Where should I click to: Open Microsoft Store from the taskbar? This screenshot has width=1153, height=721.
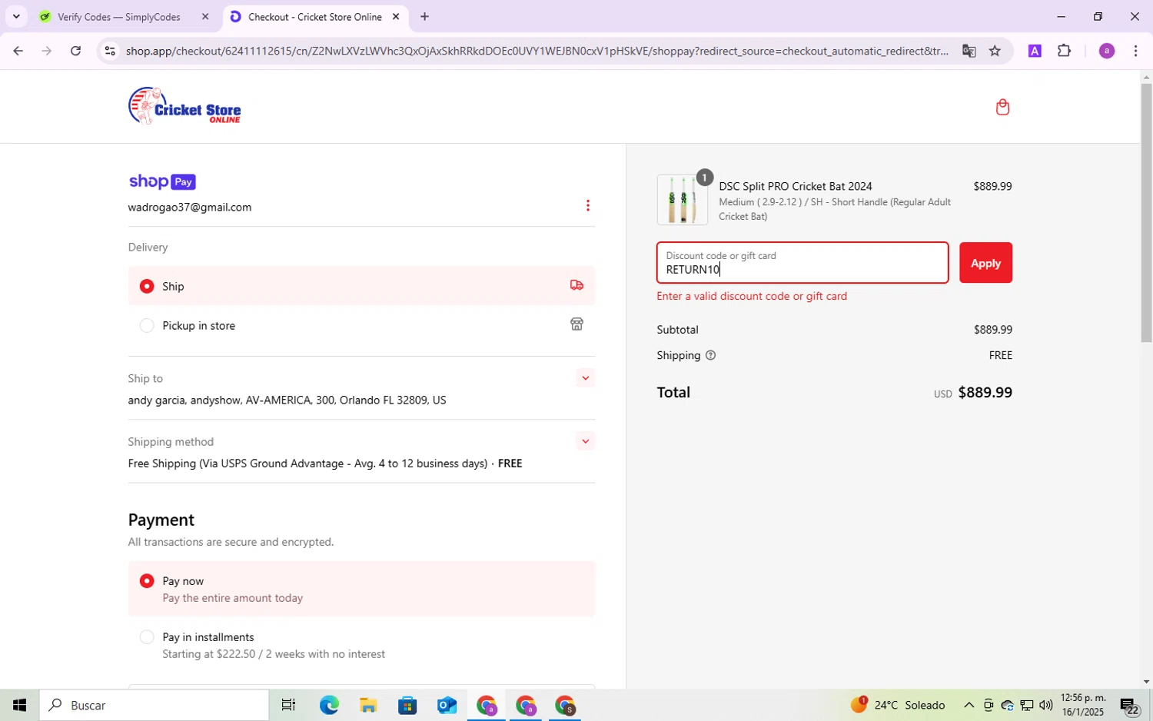click(407, 705)
